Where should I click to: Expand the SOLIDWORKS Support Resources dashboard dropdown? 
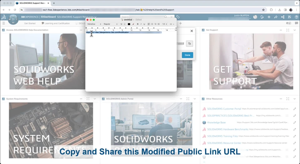tap(95, 17)
